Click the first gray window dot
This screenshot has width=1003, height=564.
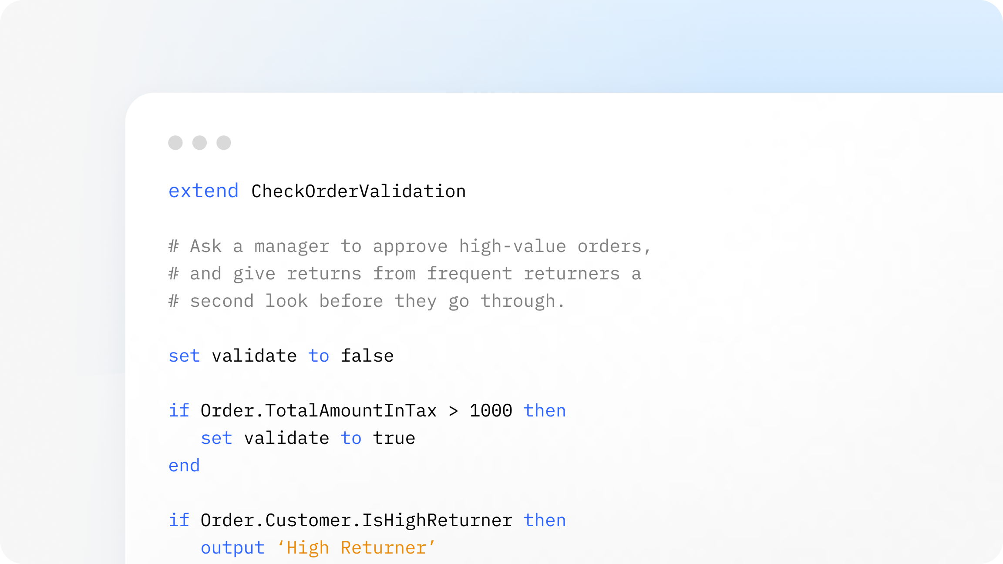point(175,143)
